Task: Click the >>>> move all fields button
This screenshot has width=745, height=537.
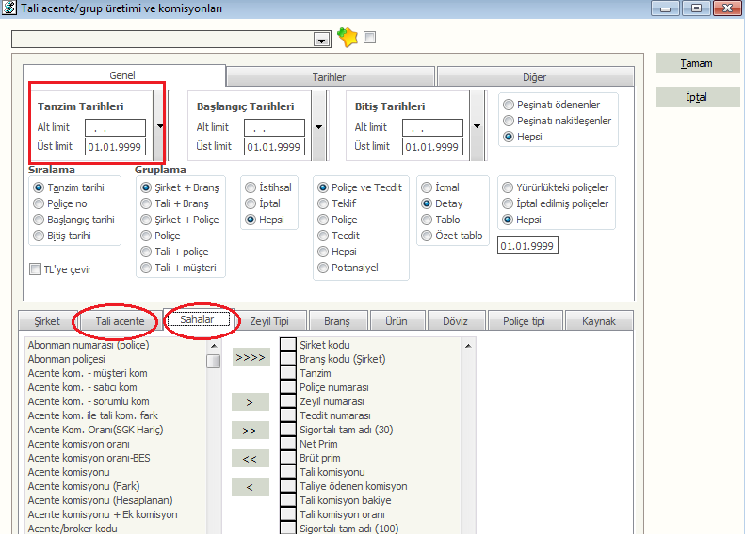Action: point(250,357)
